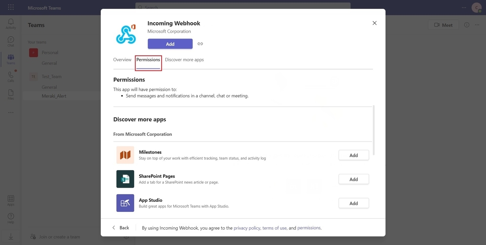Click the Milestones app title
This screenshot has height=245, width=486.
(x=150, y=152)
